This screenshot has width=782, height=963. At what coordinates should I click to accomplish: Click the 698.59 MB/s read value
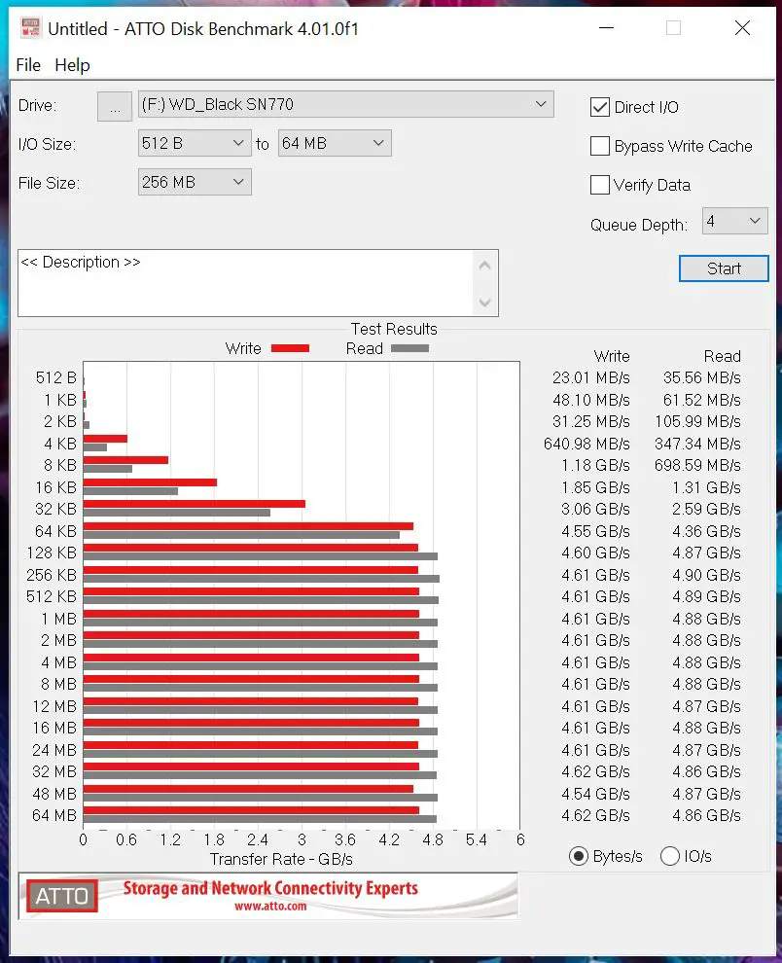tap(697, 466)
